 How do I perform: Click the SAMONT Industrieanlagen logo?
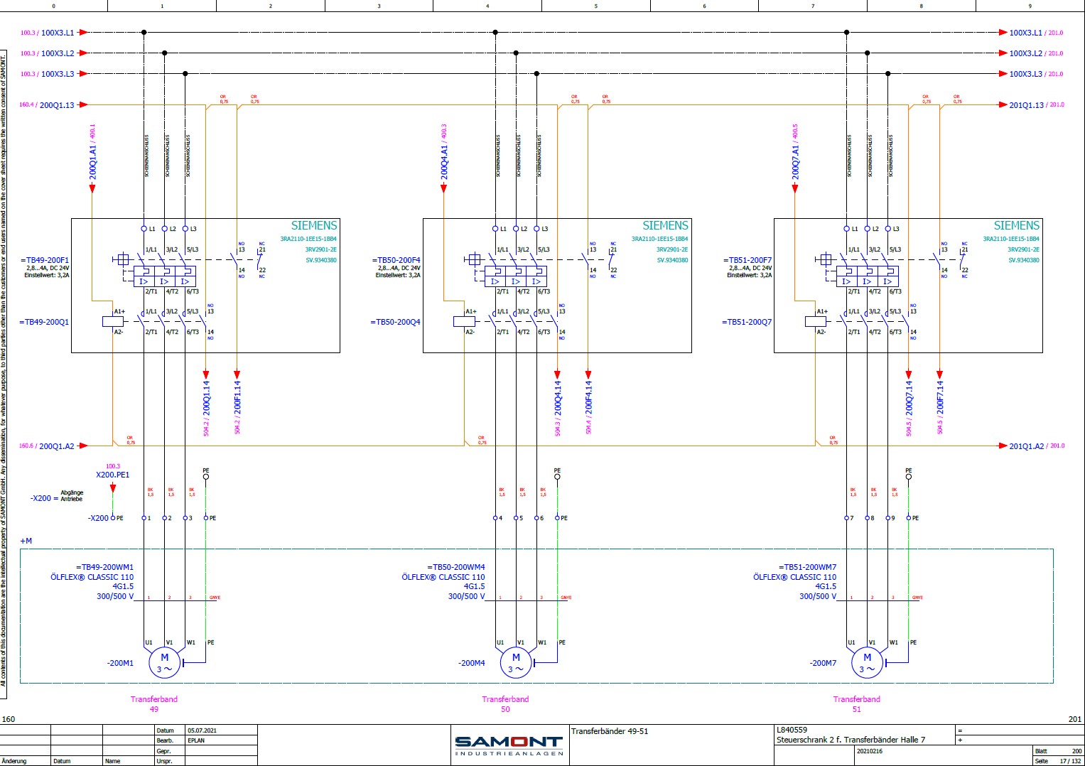coord(509,745)
